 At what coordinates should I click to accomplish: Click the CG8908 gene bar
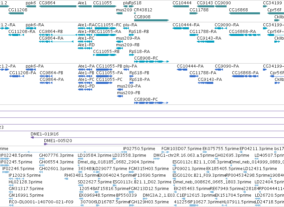click(152, 20)
